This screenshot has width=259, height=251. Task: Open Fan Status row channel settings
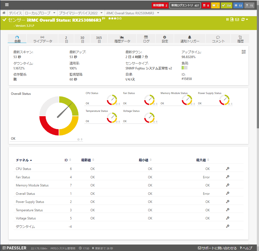coord(227,177)
